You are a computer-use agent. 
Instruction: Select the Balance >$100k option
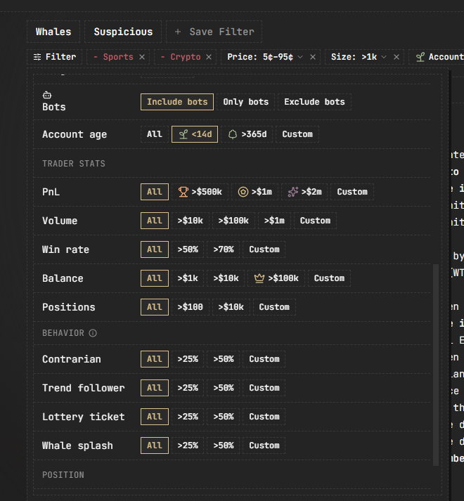[x=276, y=278]
